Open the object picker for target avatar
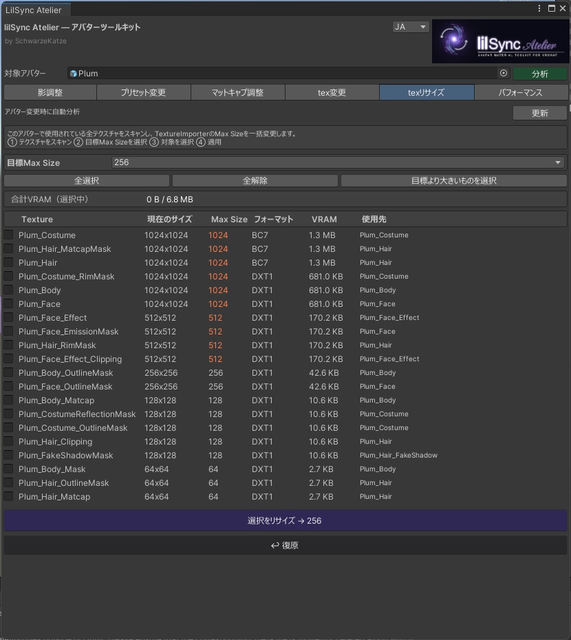The image size is (571, 640). pyautogui.click(x=504, y=73)
